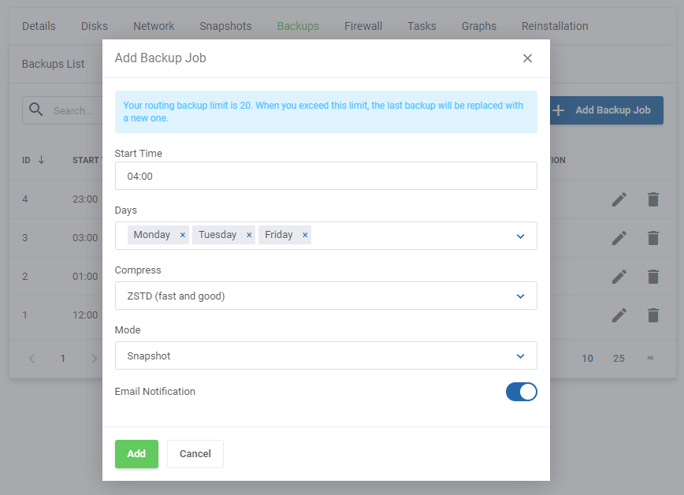Open the Network tab
The width and height of the screenshot is (684, 495).
(x=154, y=26)
